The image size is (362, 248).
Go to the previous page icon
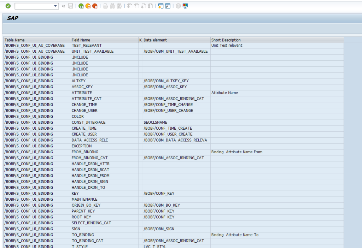(x=137, y=6)
